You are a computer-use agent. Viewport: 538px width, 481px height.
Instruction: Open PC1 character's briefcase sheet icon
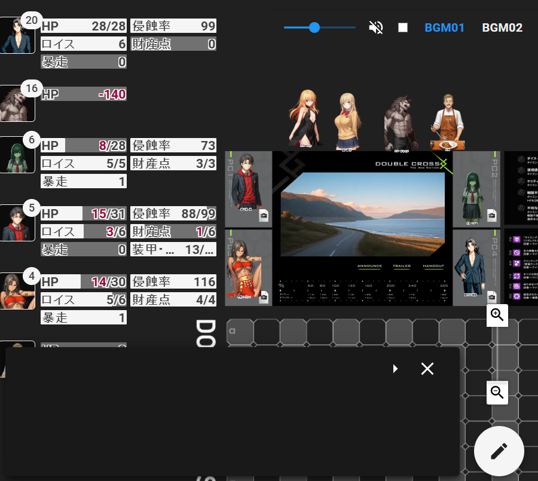pos(264,216)
